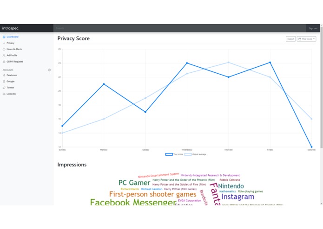The image size is (323, 229).
Task: Click calendar icon in This week button
Action: tap(300, 39)
